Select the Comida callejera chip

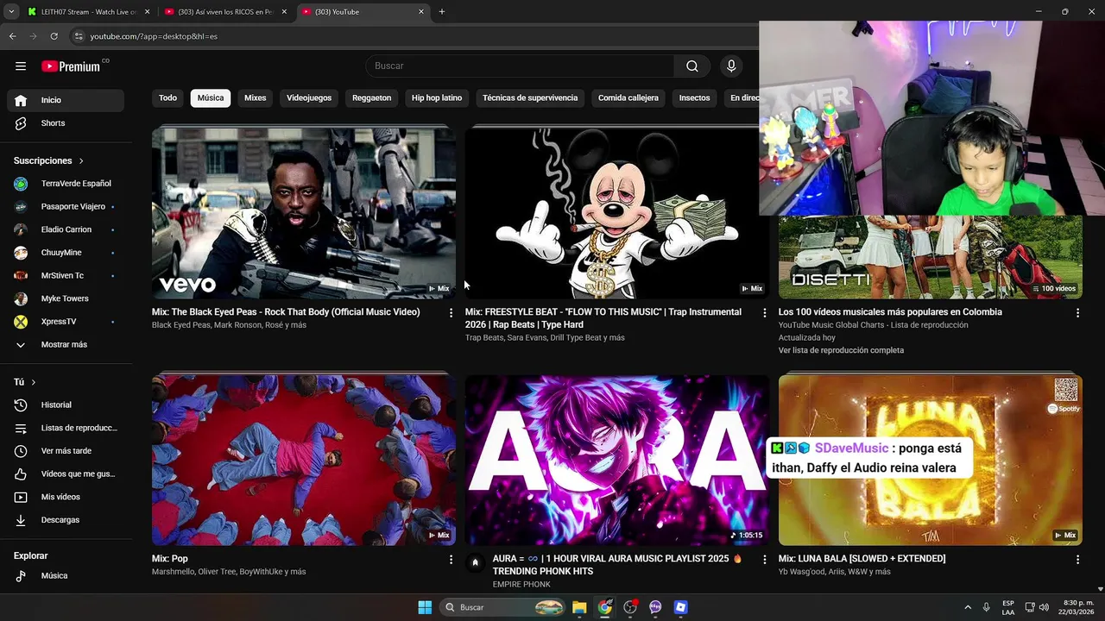tap(628, 98)
